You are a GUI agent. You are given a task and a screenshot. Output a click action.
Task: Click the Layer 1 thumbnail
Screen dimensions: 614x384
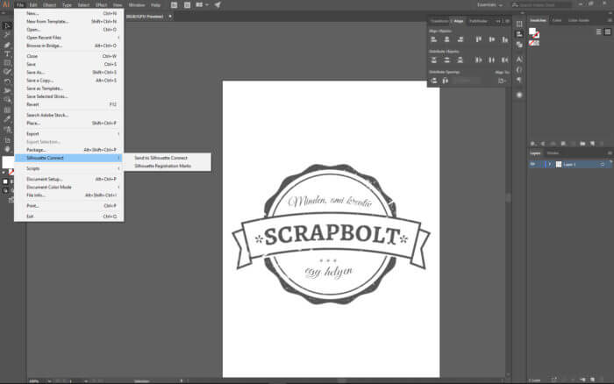point(559,165)
